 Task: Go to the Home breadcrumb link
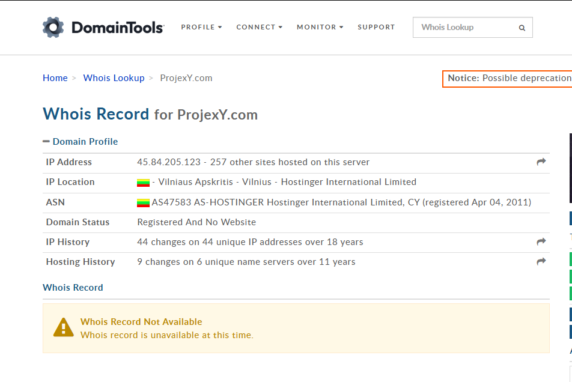pyautogui.click(x=55, y=78)
